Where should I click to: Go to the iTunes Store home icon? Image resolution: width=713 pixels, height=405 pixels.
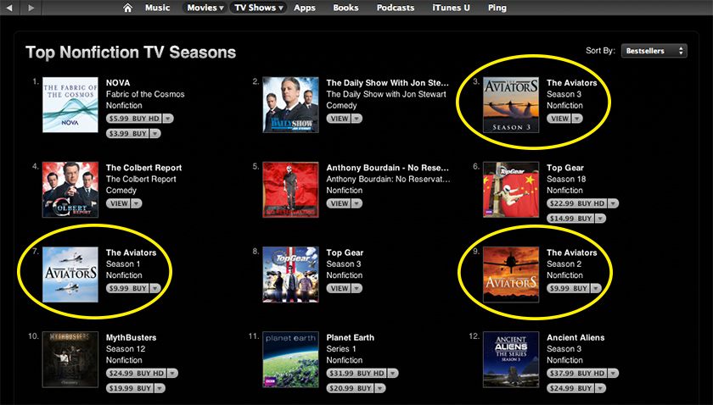[x=128, y=8]
